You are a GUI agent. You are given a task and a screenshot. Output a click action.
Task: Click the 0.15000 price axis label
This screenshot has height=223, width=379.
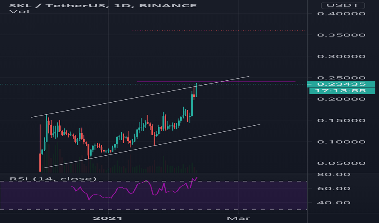pos(341,120)
